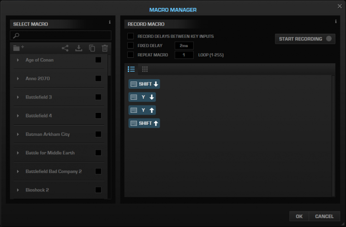Select the Battle for Middle Earth entry
Viewport: 346px width, 227px height.
(50, 153)
